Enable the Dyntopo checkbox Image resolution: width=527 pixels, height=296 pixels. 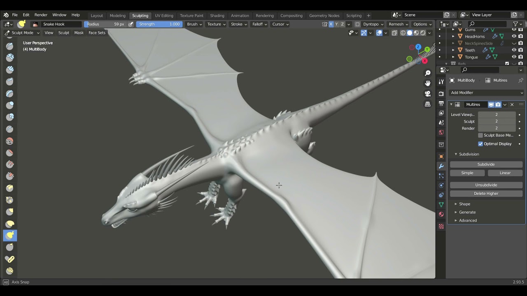(357, 24)
